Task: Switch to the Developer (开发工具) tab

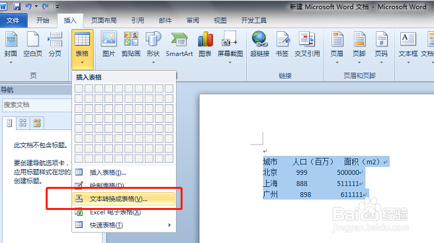Action: (254, 20)
